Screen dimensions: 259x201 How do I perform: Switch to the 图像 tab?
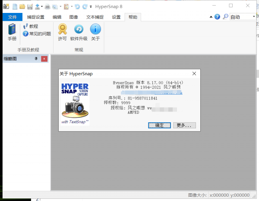coord(74,17)
